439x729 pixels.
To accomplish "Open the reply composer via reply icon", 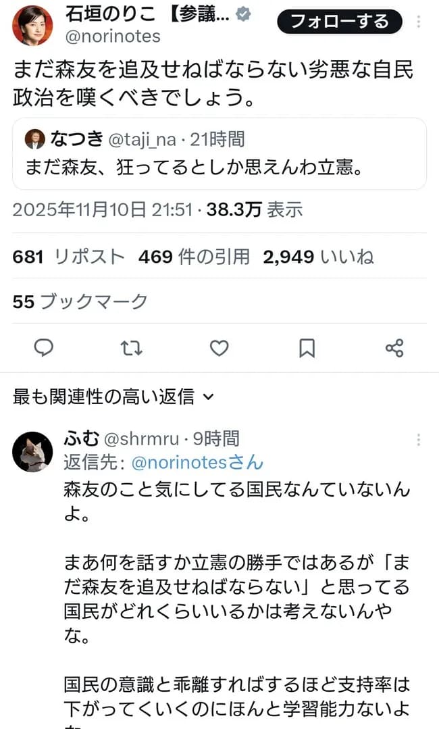I will (x=43, y=347).
